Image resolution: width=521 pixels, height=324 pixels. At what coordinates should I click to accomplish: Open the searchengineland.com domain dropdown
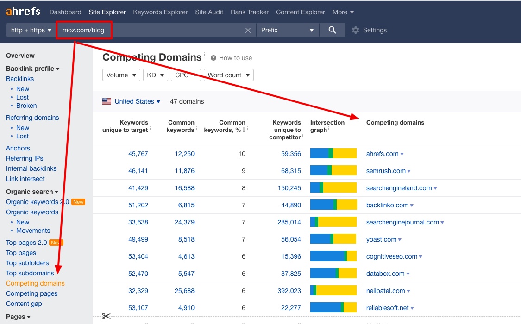pos(435,188)
